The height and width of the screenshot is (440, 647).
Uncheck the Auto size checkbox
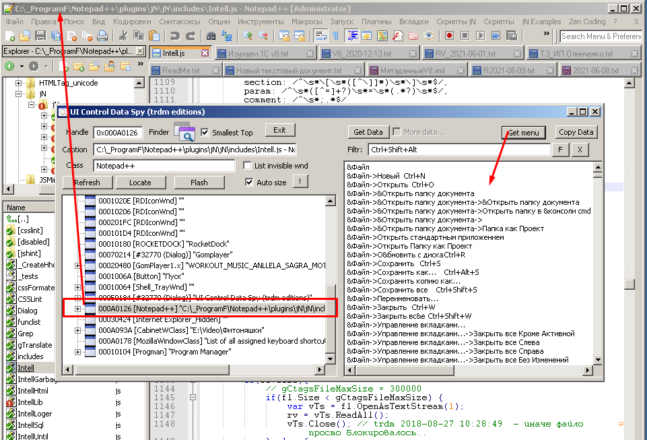tap(250, 182)
